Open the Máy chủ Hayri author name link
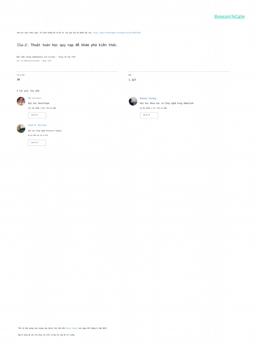The height and width of the screenshot is (343, 257). click(x=34, y=98)
